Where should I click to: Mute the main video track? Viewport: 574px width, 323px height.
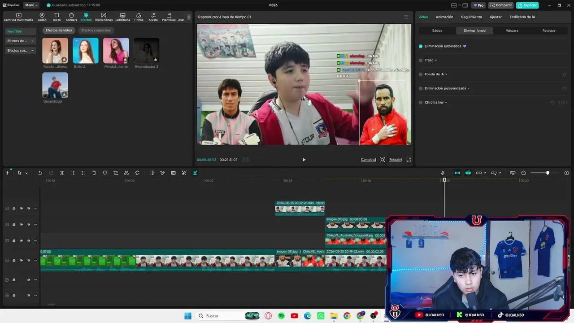pos(28,260)
